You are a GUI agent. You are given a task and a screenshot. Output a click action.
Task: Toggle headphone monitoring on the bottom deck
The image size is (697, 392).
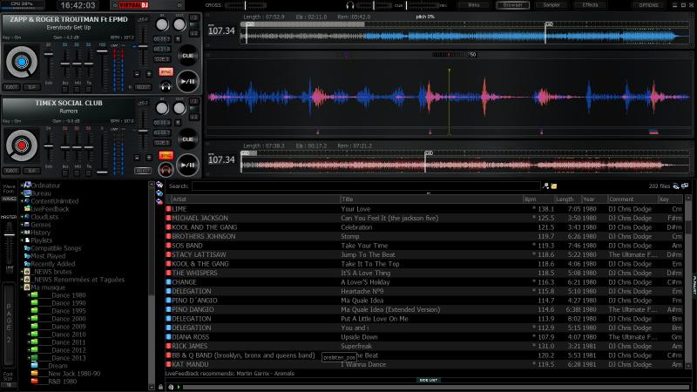tap(166, 169)
